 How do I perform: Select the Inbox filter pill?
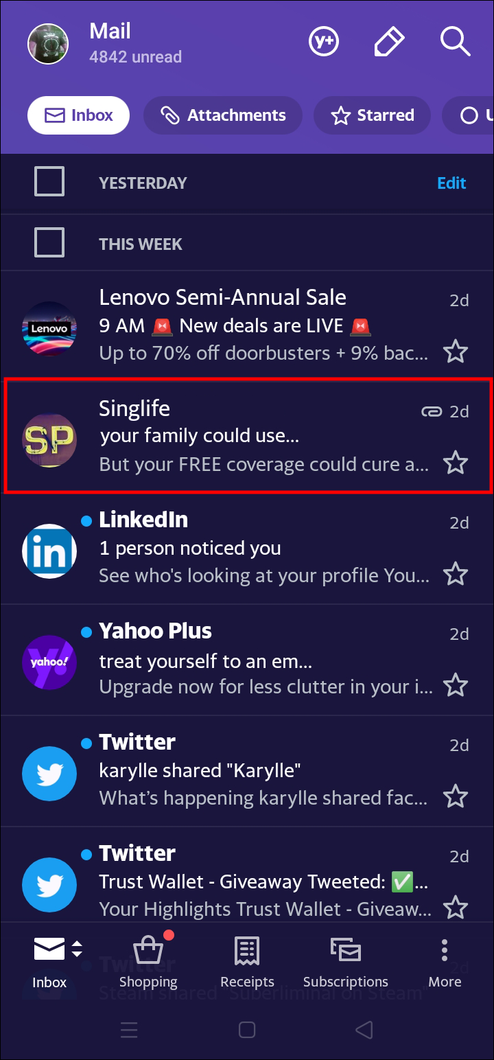click(78, 115)
